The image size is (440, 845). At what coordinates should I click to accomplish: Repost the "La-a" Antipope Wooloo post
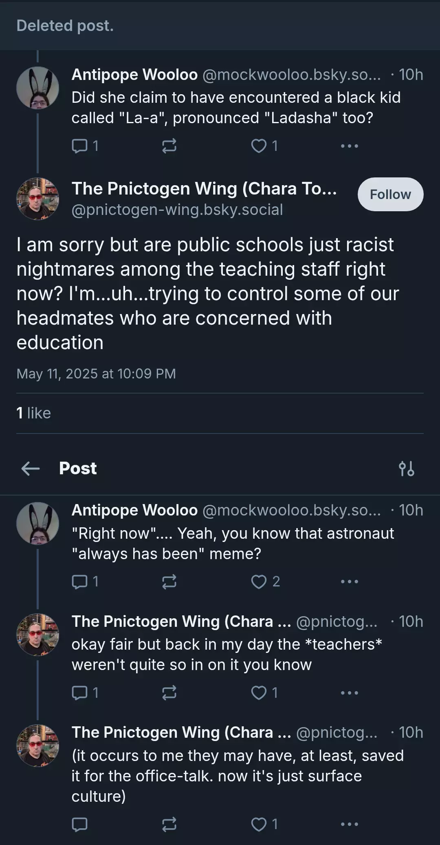pyautogui.click(x=169, y=146)
